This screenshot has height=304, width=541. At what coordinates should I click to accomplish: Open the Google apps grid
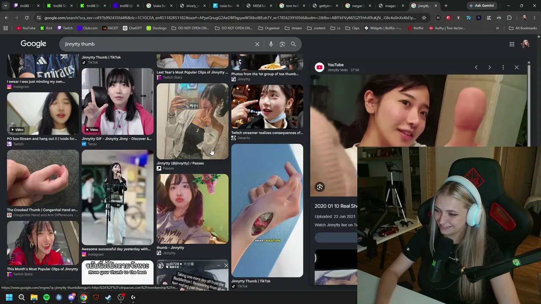point(512,44)
